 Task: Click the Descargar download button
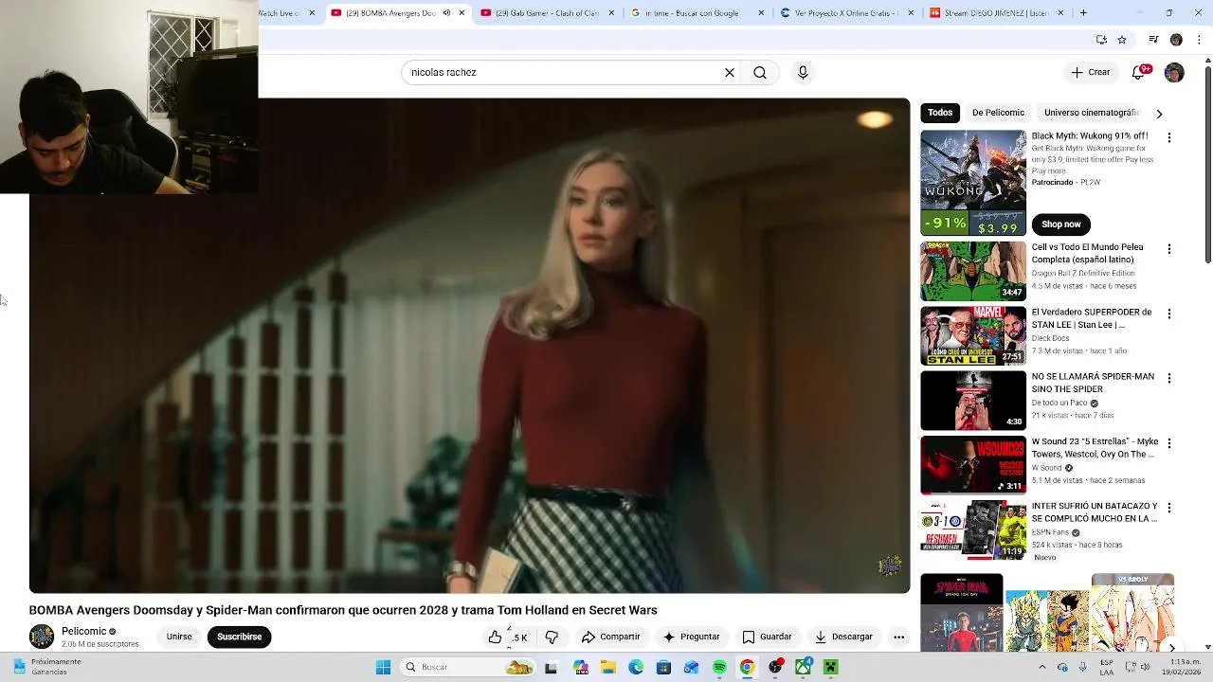(x=843, y=637)
